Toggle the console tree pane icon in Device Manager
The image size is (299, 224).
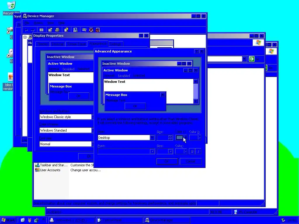coord(41,30)
